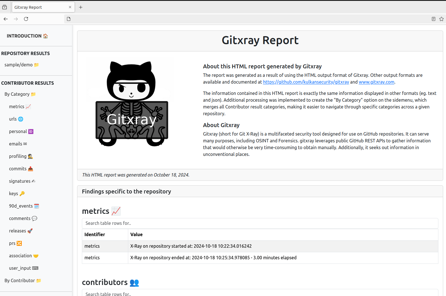446x296 pixels.
Task: Click the browser back arrow
Action: point(6,19)
